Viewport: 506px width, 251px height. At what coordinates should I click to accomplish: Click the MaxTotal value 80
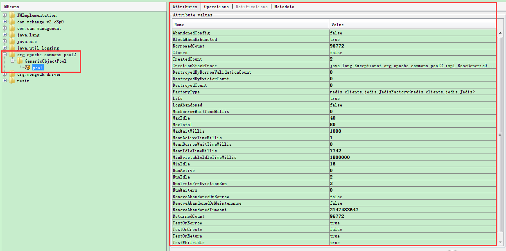(332, 124)
